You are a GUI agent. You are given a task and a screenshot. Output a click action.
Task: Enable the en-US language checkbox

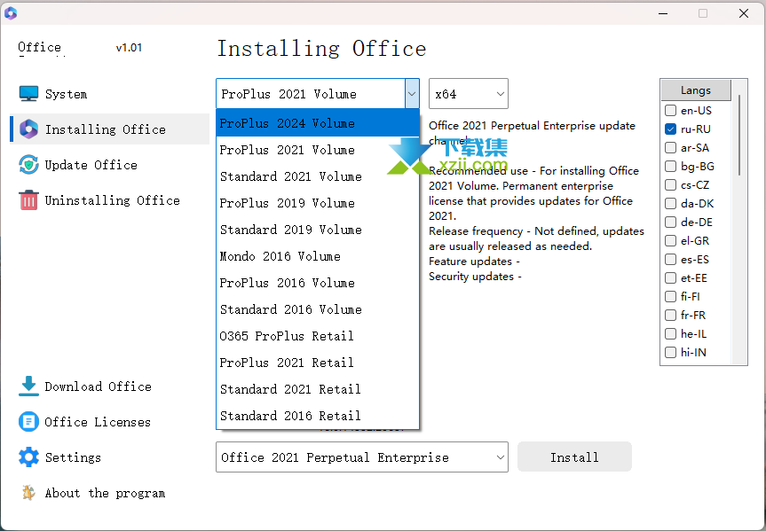(x=671, y=110)
